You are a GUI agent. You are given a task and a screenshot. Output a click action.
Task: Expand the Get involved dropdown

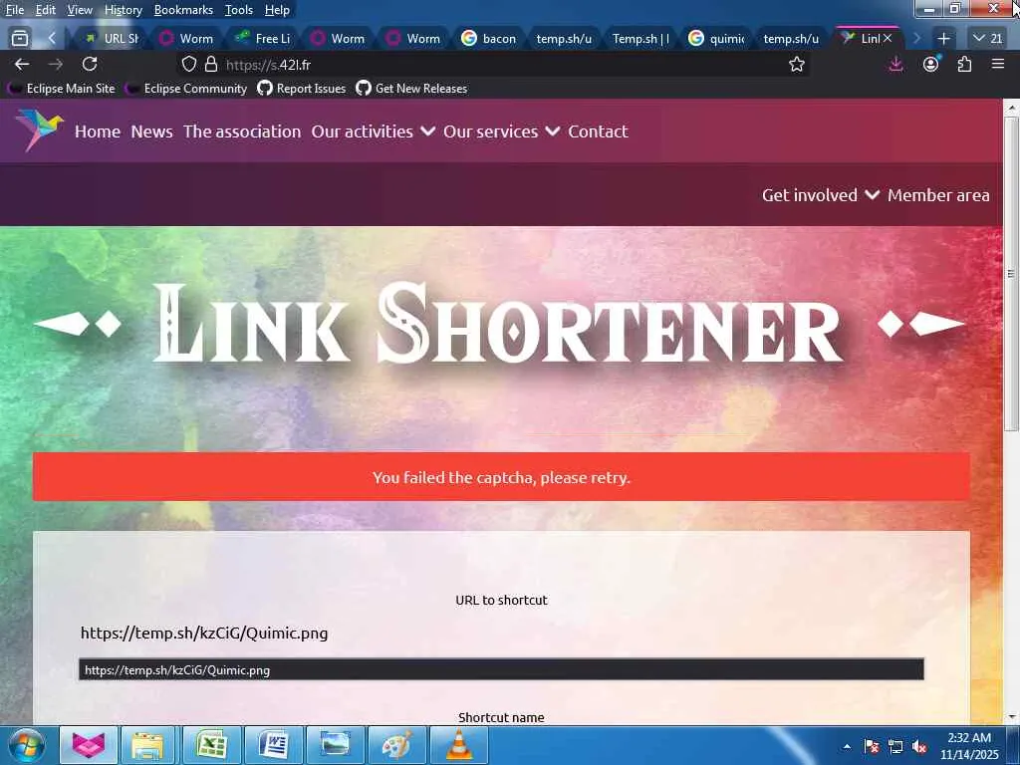[821, 195]
